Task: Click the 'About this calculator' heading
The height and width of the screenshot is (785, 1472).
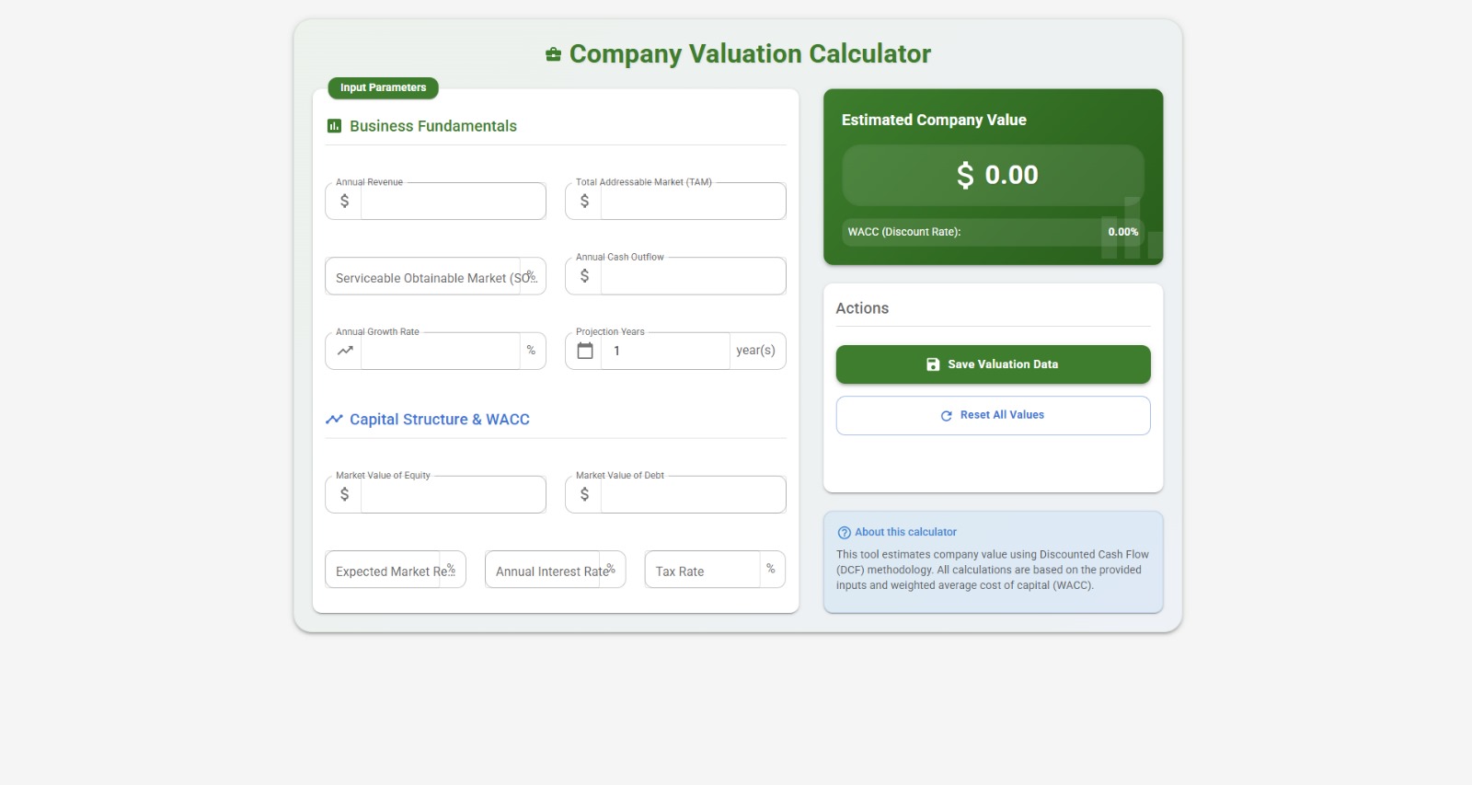Action: click(905, 532)
